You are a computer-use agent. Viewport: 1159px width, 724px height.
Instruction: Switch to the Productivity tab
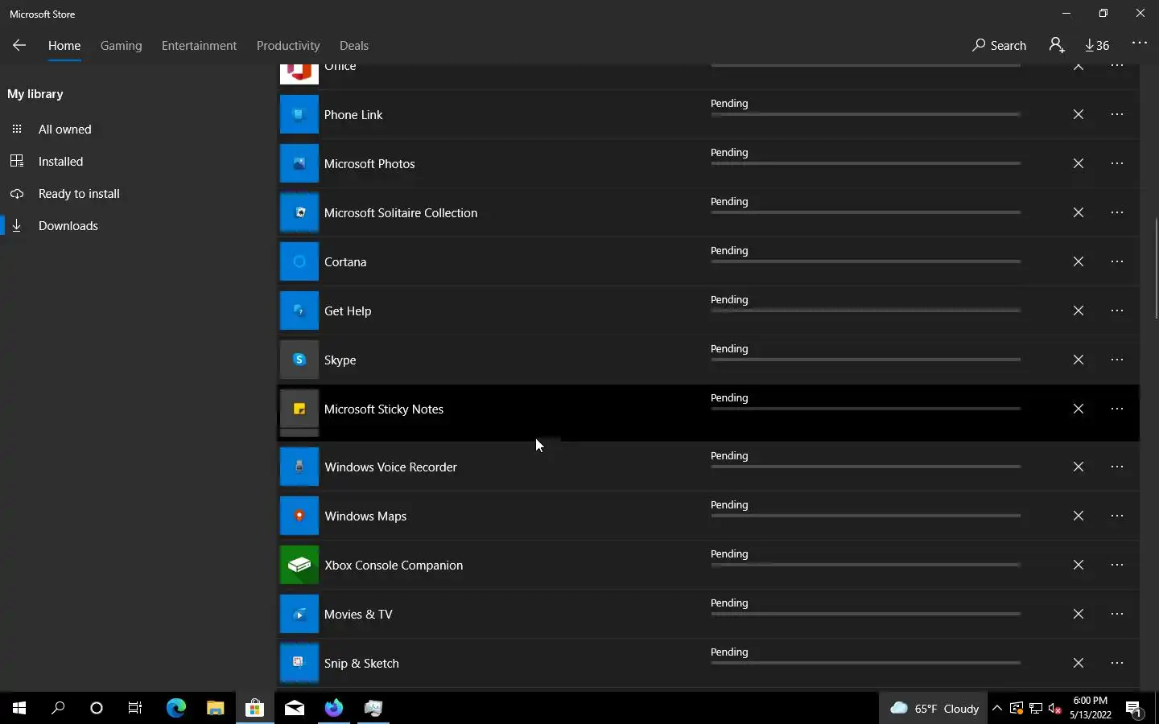pos(288,46)
